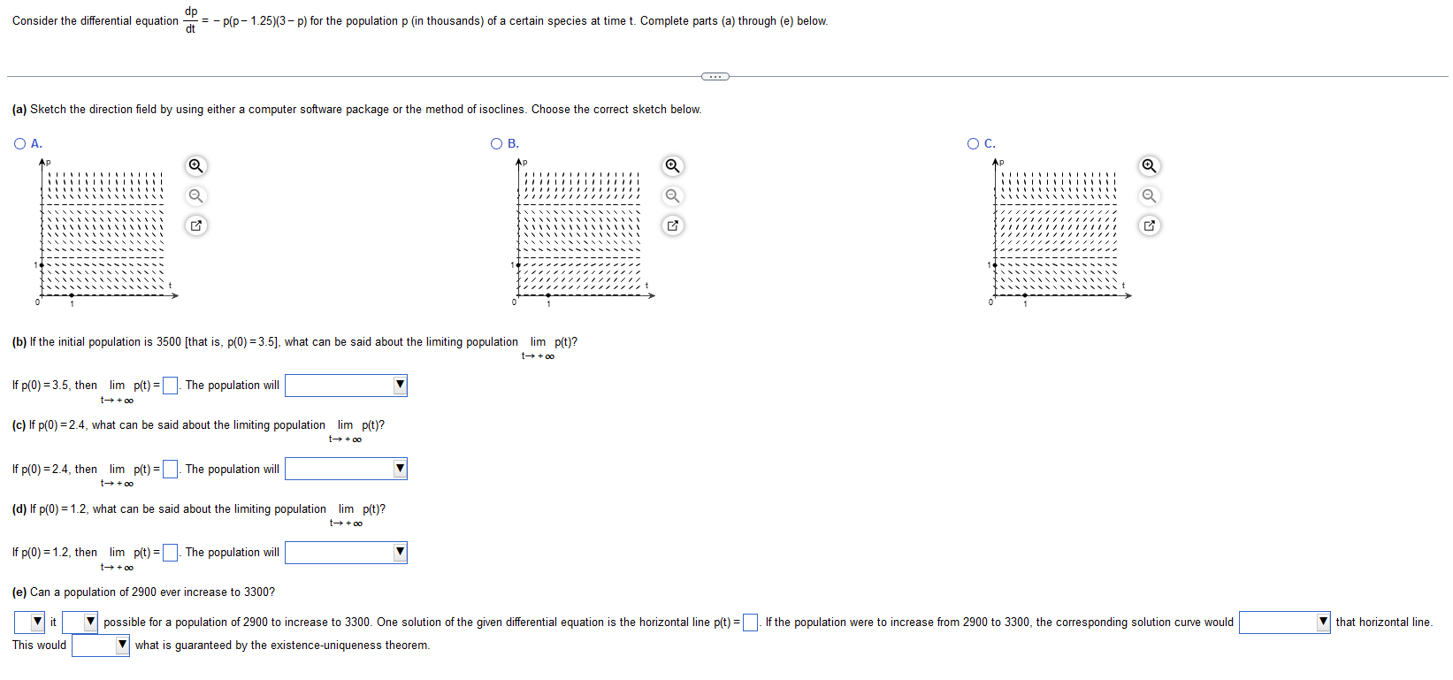This screenshot has width=1453, height=680.
Task: Select answer choice A radio button
Action: 19,142
